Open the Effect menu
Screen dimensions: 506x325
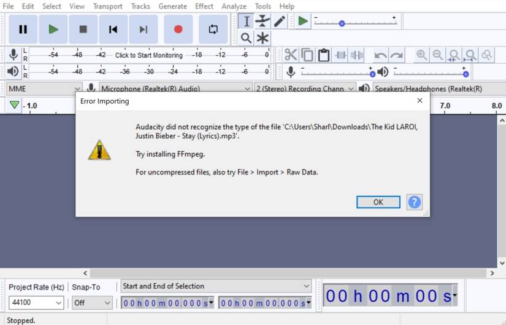(204, 6)
